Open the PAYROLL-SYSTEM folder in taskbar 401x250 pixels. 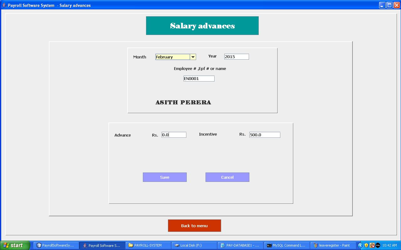pos(148,245)
